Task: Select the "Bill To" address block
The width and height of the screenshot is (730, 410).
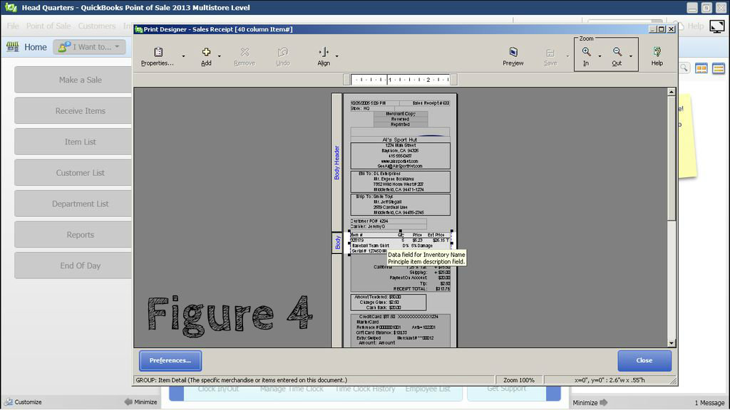Action: pos(401,182)
